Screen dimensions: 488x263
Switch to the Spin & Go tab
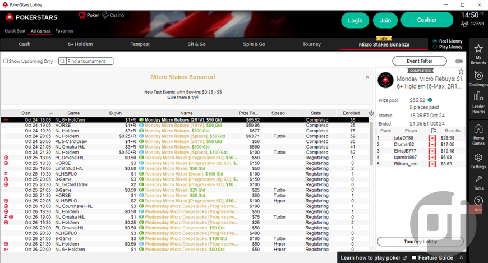(x=254, y=44)
